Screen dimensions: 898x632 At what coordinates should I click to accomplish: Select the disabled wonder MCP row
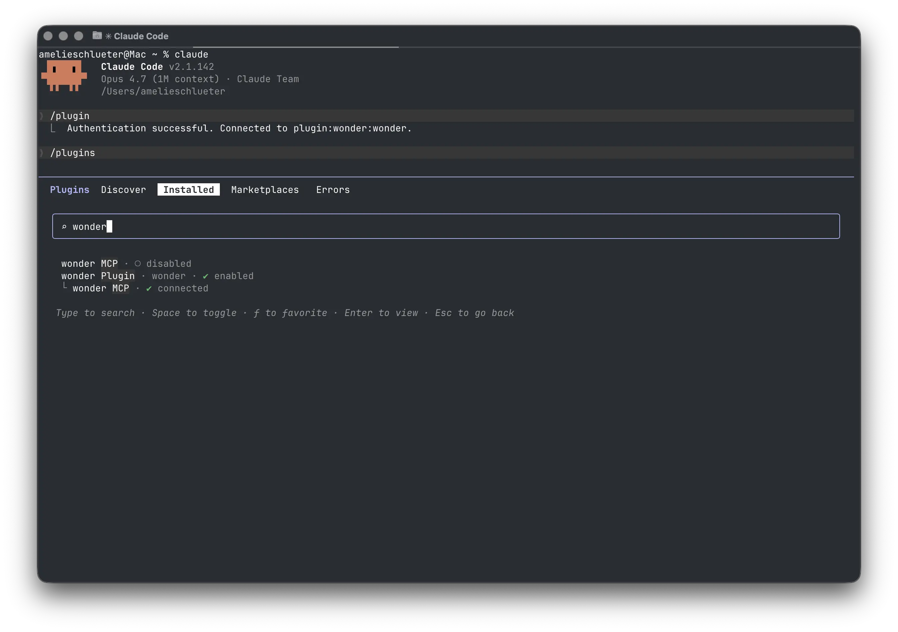click(x=126, y=264)
